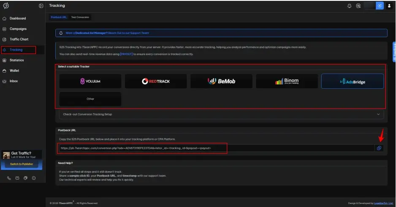396x207 pixels.
Task: Open the Statistics section
Action: 16,60
